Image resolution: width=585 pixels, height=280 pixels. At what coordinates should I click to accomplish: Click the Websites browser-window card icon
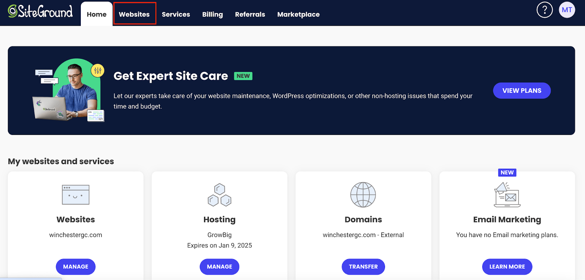(76, 195)
